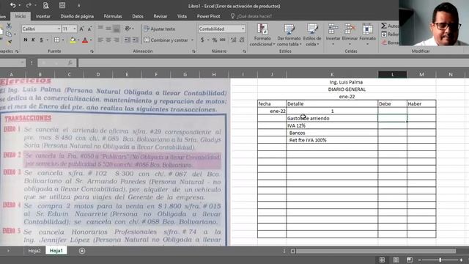469x264 pixels.
Task: Activate the Format Painter brush
Action: pos(10,42)
